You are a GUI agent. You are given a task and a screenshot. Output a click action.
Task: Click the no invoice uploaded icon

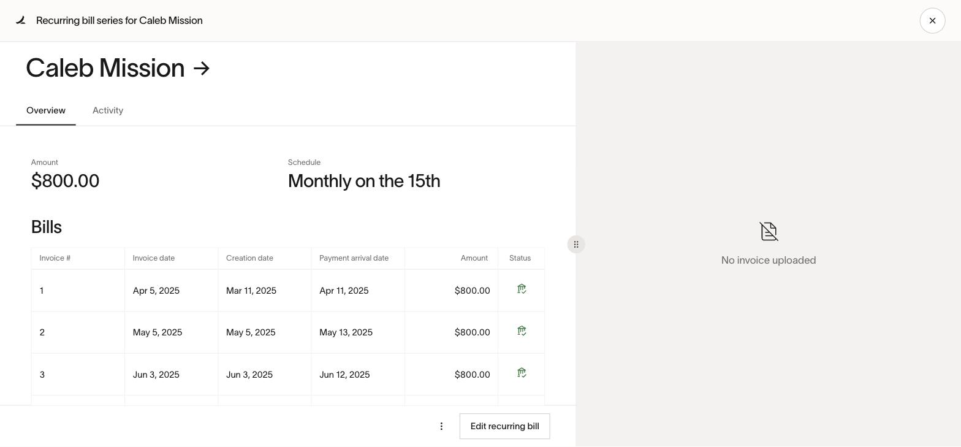point(769,232)
